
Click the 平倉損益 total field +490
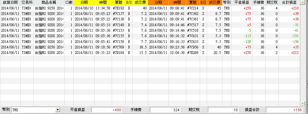tap(107, 110)
